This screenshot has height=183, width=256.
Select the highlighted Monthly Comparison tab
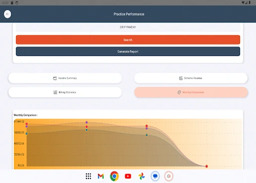coord(191,92)
